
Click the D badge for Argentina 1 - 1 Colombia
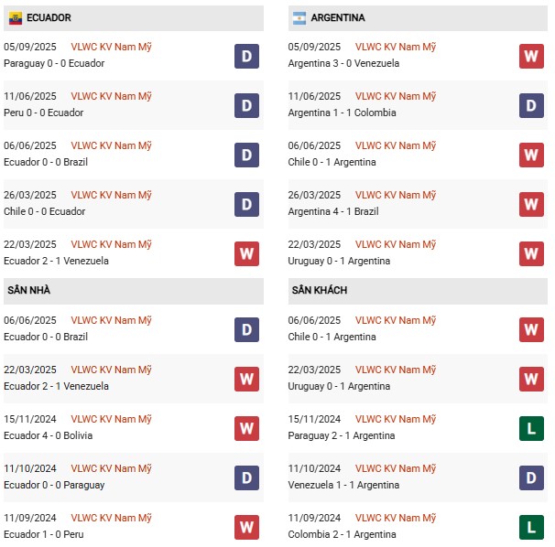tap(531, 105)
